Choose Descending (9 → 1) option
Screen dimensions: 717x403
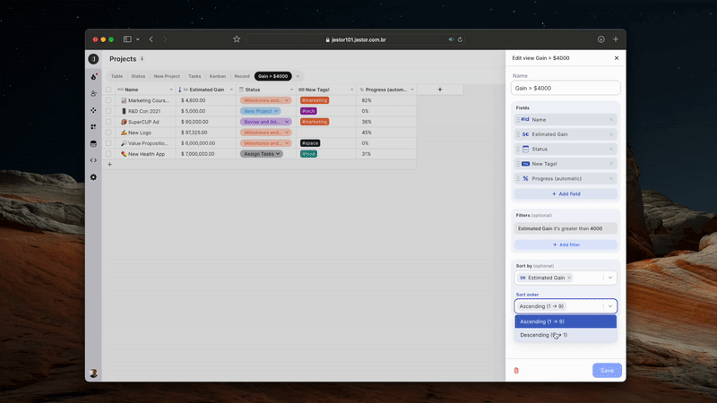tap(566, 335)
